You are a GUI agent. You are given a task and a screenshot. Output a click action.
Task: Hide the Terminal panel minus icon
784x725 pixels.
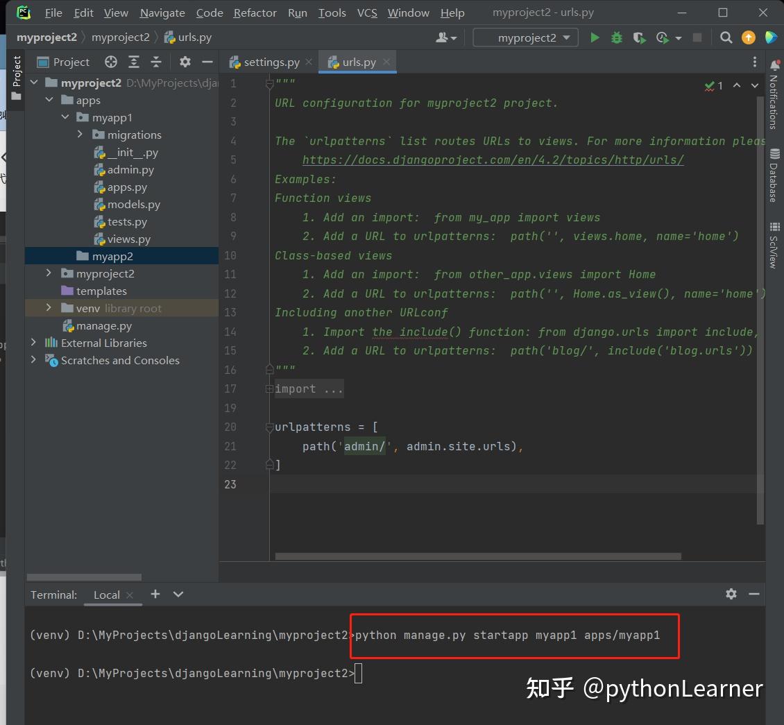click(x=754, y=594)
